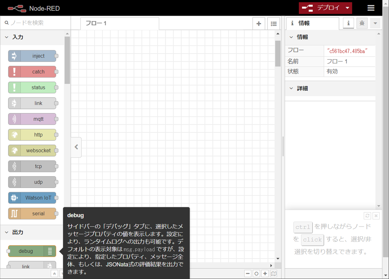
Task: Select the Watson IoT node
Action: click(x=32, y=198)
